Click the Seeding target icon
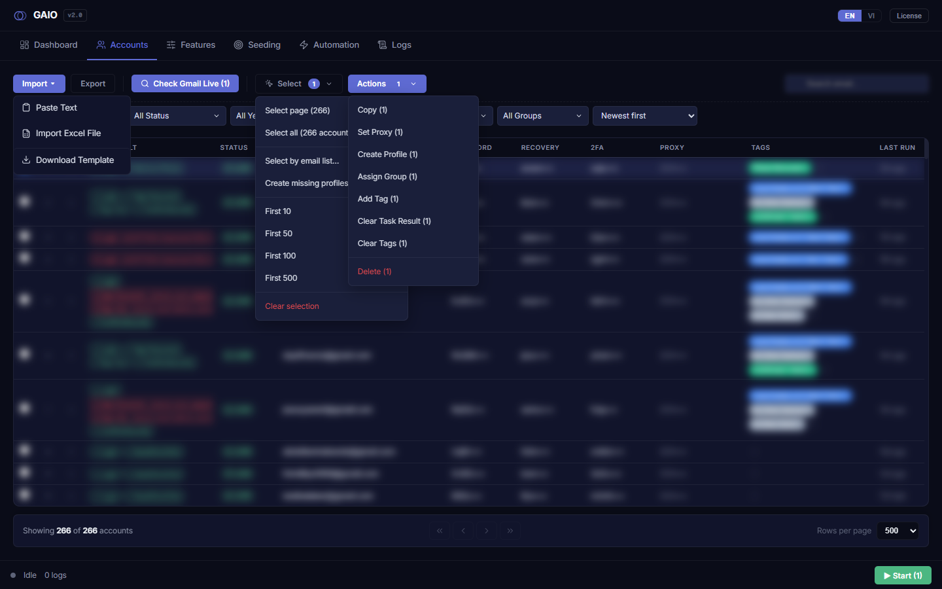Screen dimensions: 942x589 [x=239, y=45]
